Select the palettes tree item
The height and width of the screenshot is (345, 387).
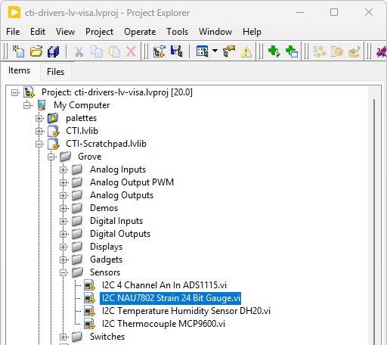click(x=81, y=118)
